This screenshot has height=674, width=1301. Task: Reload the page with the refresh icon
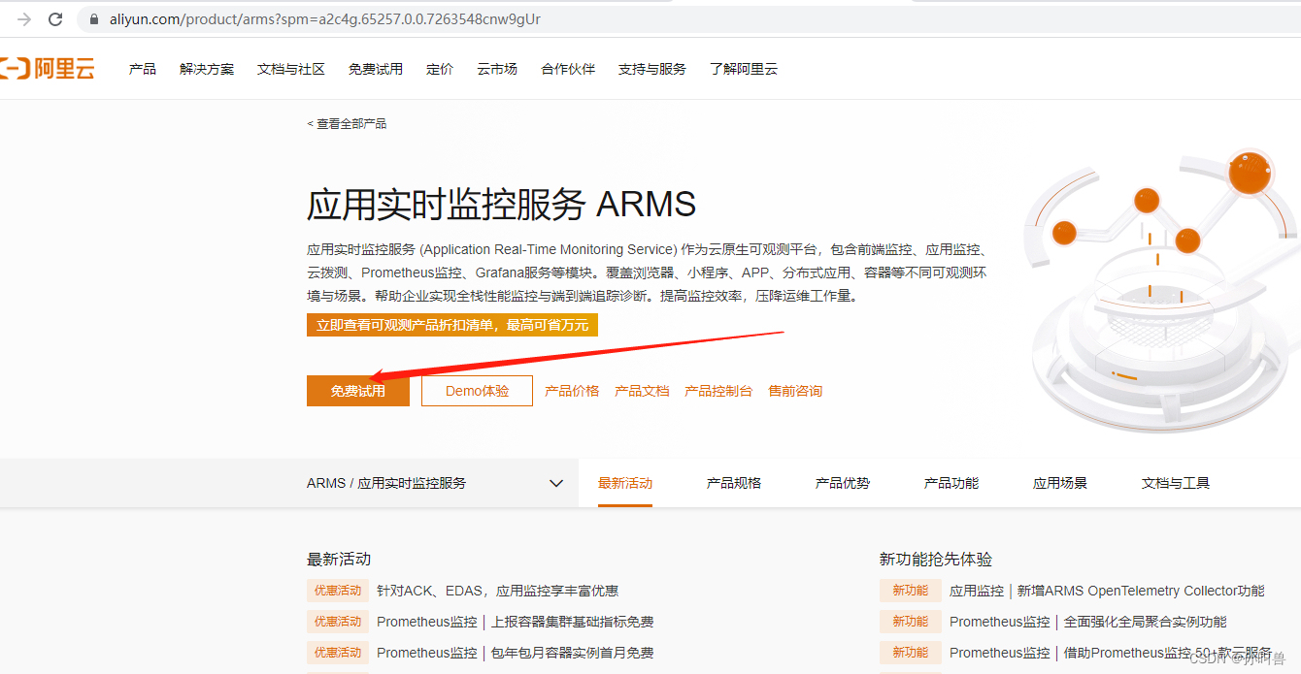55,19
